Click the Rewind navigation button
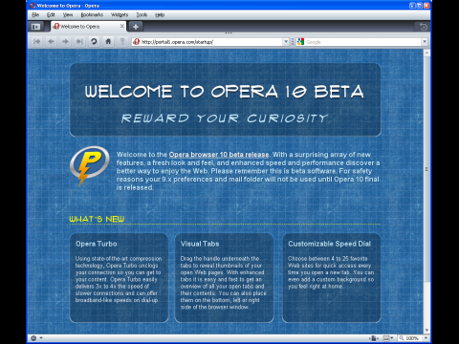Viewport: 459px width, 344px height. [x=37, y=41]
